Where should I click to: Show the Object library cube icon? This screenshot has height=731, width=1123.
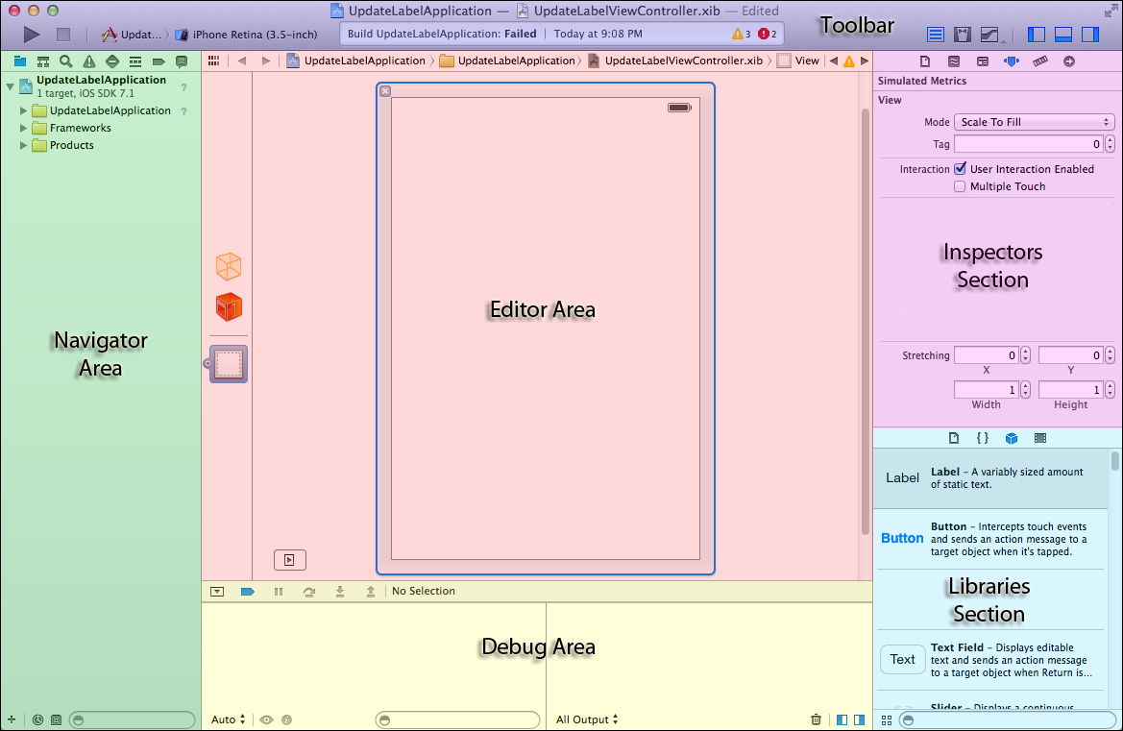[1012, 438]
